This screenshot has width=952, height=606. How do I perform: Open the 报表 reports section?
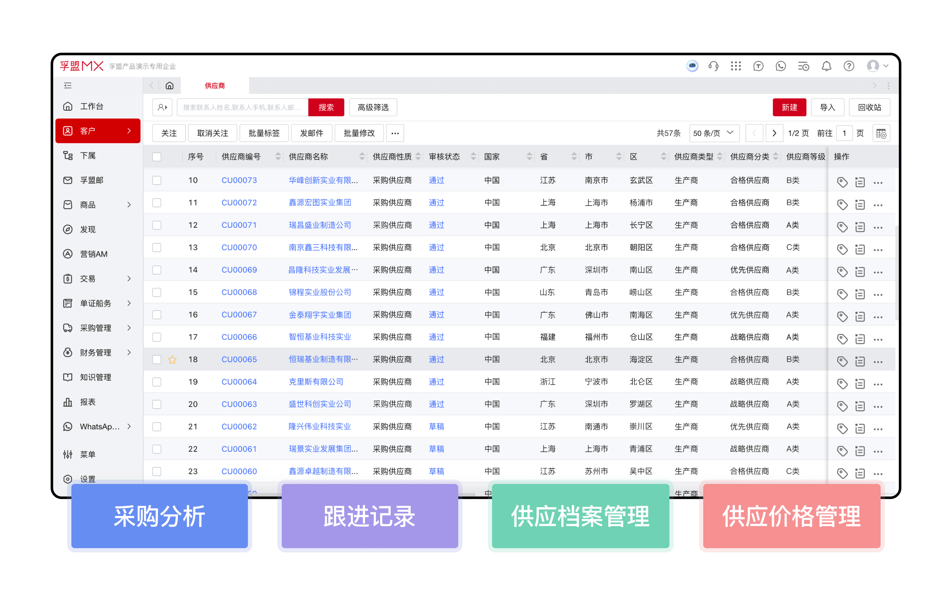click(x=88, y=402)
